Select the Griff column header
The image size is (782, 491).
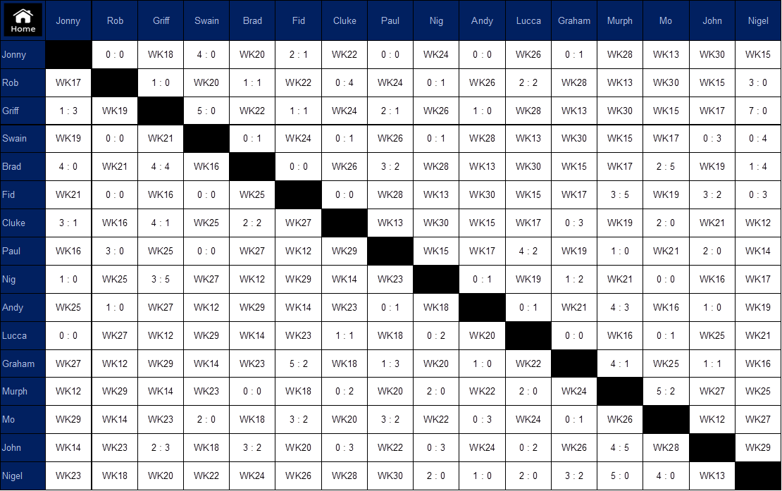(161, 20)
